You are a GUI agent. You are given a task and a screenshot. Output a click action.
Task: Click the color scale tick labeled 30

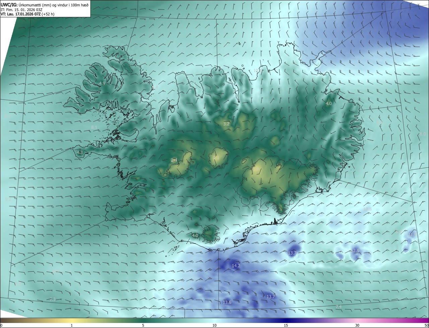click(x=357, y=325)
